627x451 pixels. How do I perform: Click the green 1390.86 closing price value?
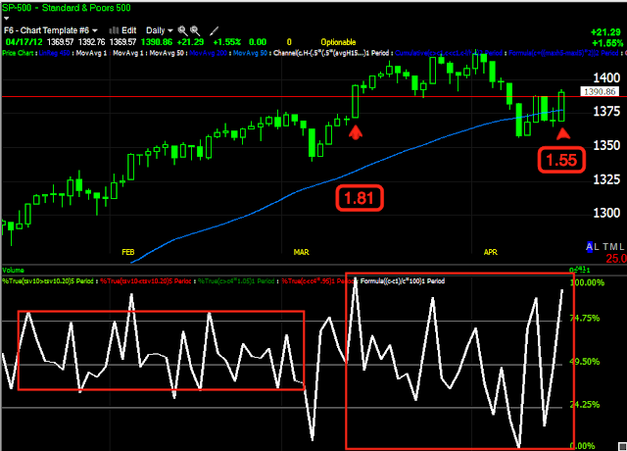(157, 42)
